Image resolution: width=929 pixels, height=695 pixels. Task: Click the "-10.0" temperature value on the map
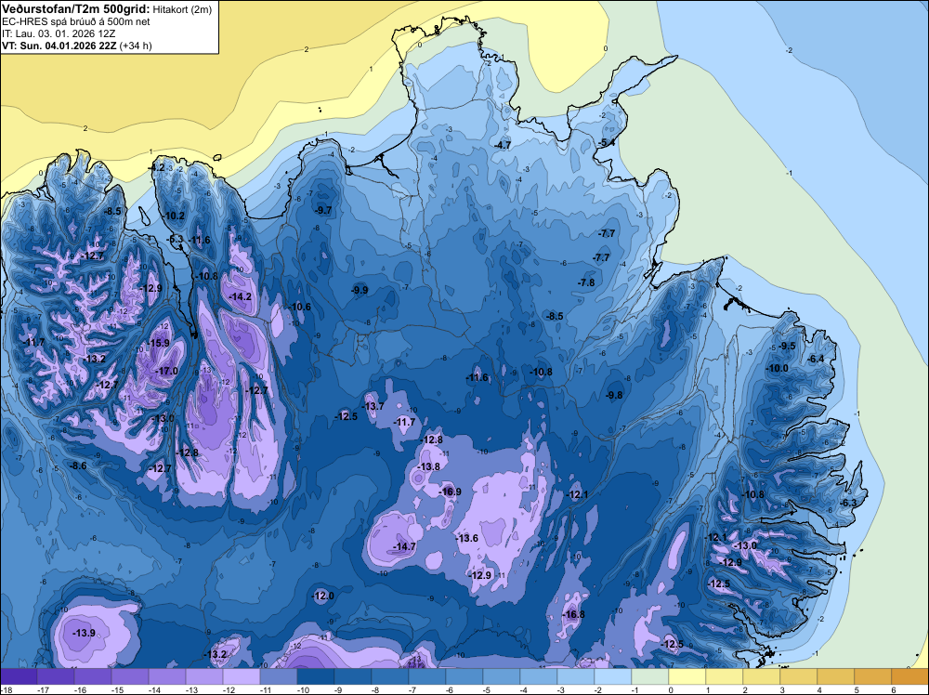(x=778, y=368)
